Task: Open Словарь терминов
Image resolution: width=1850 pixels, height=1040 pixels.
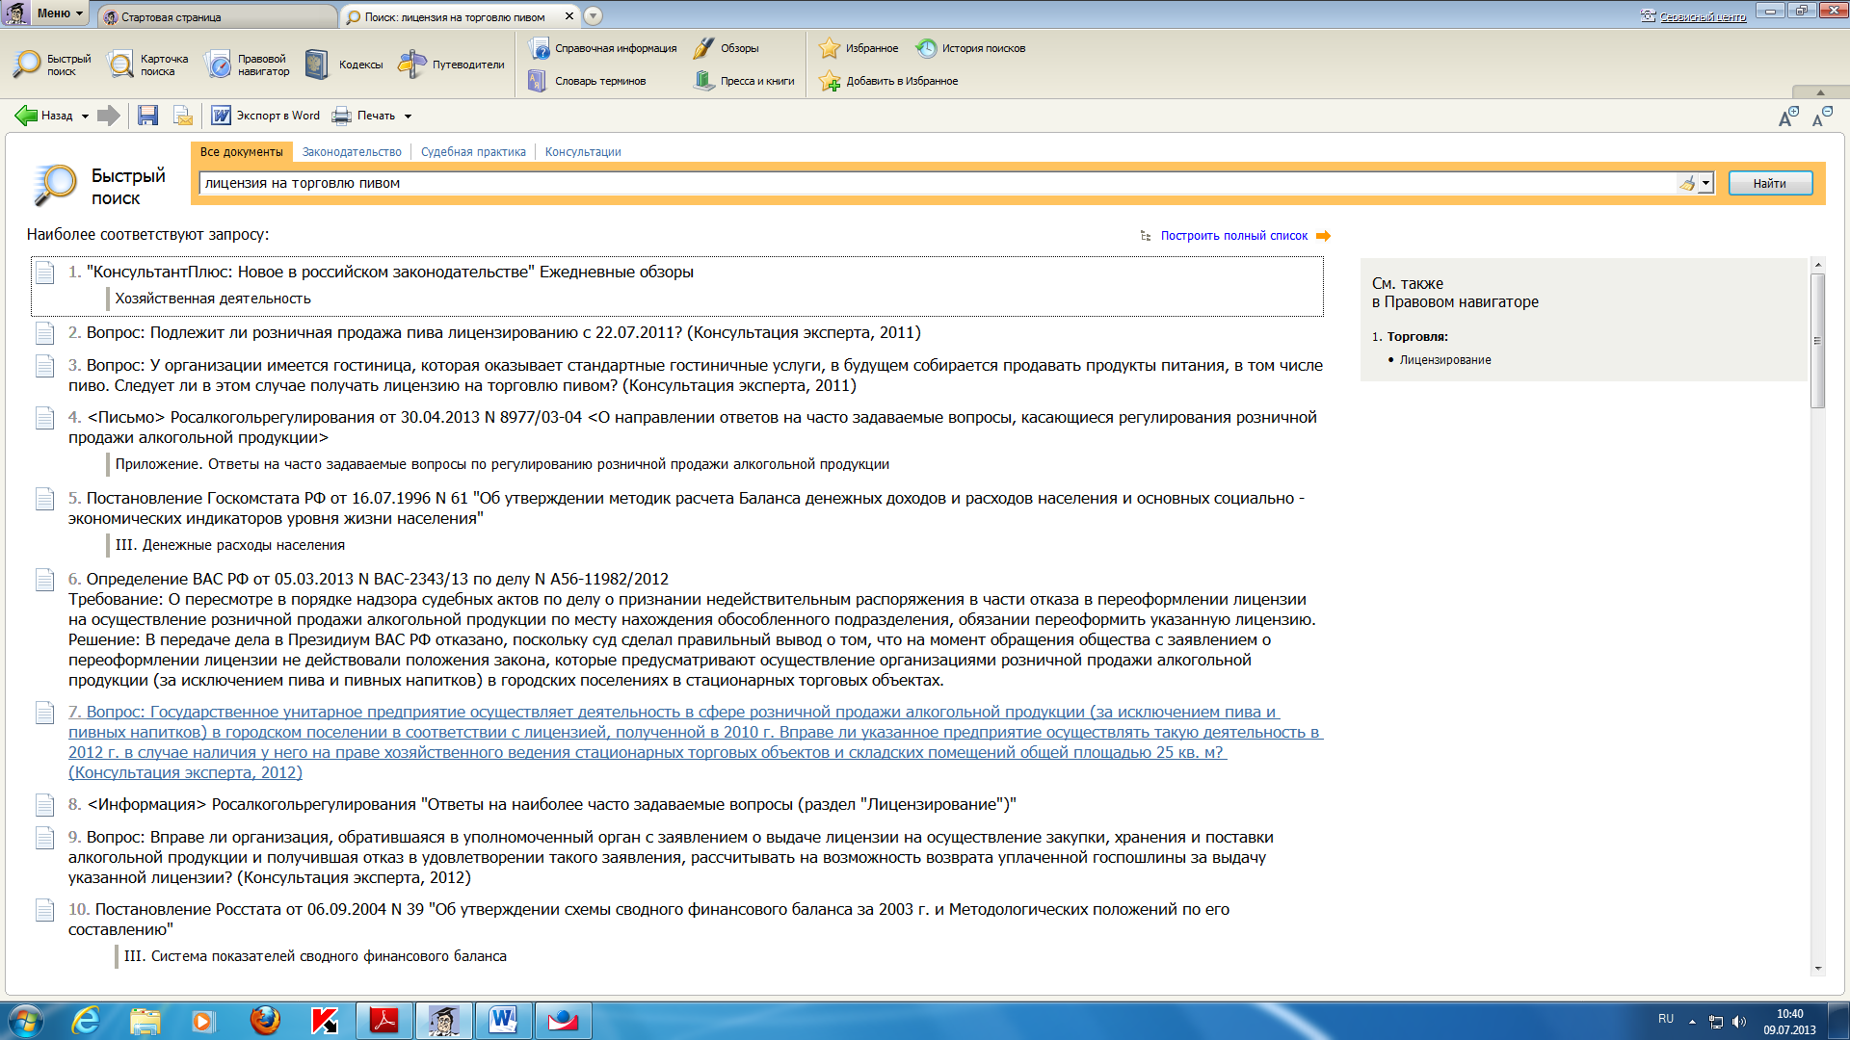Action: tap(587, 81)
